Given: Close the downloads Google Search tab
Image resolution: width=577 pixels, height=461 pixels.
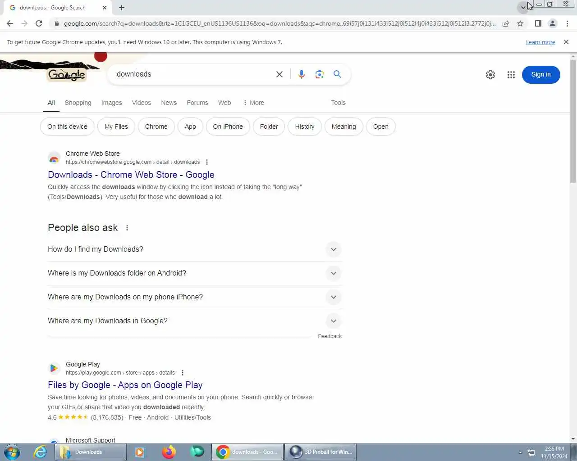Looking at the screenshot, I should click(105, 8).
